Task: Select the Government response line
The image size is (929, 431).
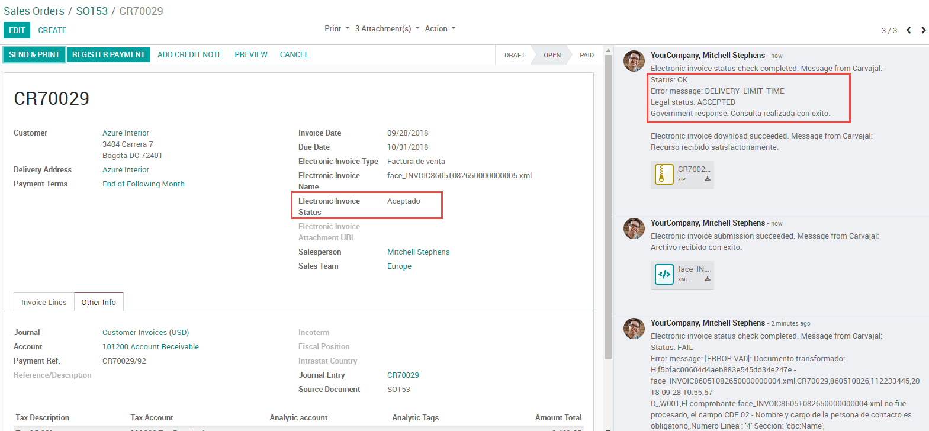Action: click(740, 114)
